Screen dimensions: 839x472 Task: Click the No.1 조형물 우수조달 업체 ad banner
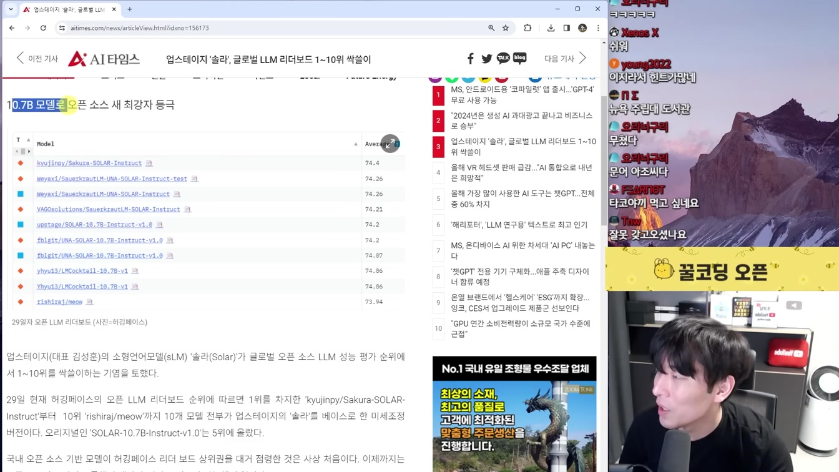coord(514,414)
